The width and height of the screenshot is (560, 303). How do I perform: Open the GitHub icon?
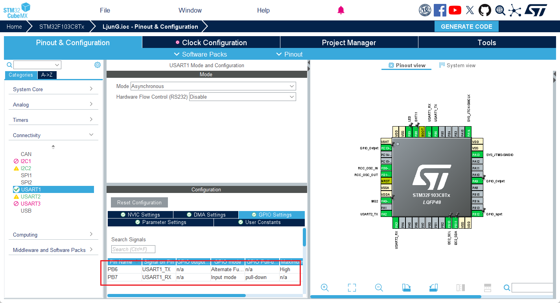(x=485, y=10)
